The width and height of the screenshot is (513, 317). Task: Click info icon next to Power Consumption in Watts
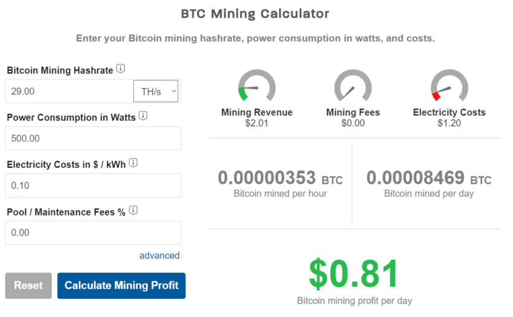click(x=143, y=115)
